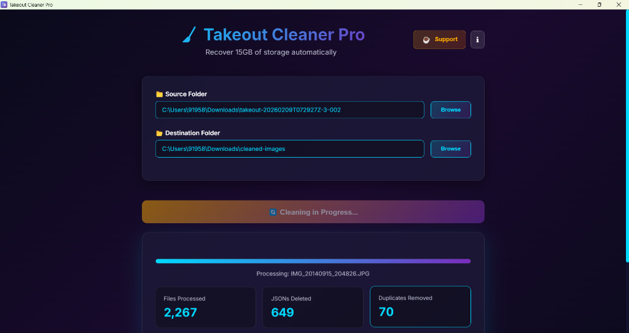629x333 pixels.
Task: Click the Destination Folder path field
Action: coord(290,148)
